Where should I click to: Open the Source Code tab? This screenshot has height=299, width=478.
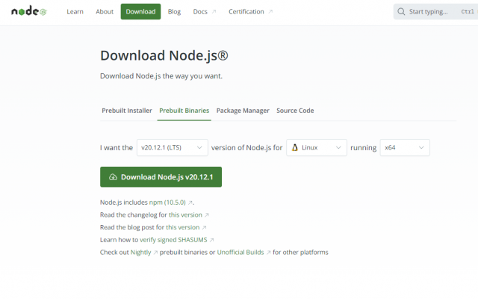click(x=295, y=111)
